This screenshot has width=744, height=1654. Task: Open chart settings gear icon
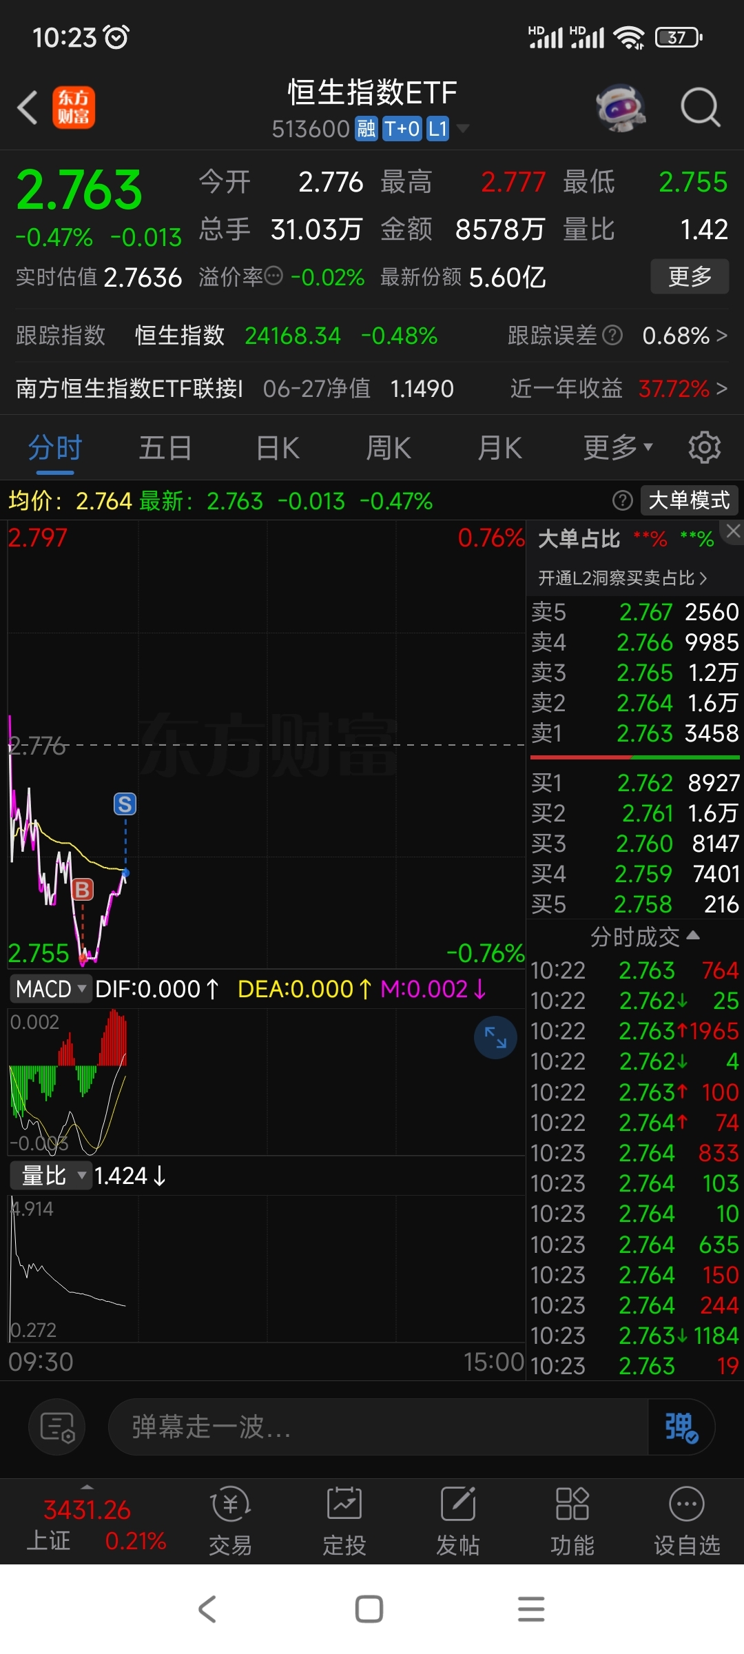705,448
